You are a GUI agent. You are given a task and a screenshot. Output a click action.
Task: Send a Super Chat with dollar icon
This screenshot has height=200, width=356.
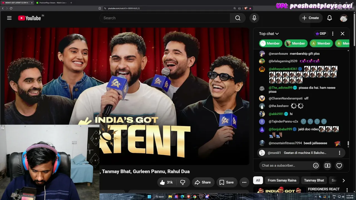point(327,166)
